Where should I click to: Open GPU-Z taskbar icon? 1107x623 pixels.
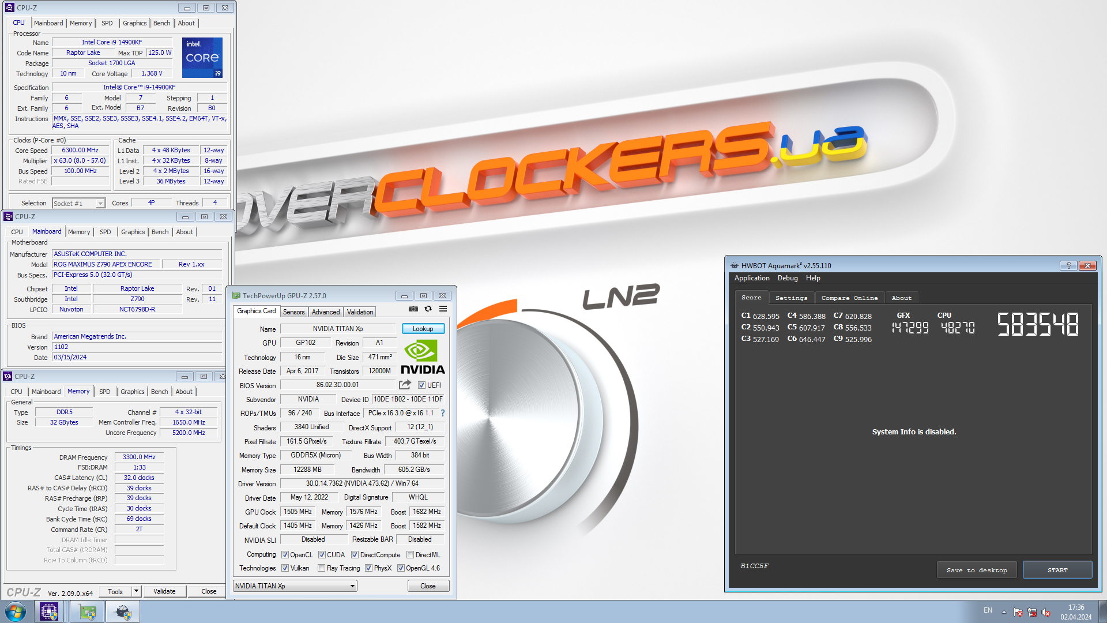pos(88,612)
